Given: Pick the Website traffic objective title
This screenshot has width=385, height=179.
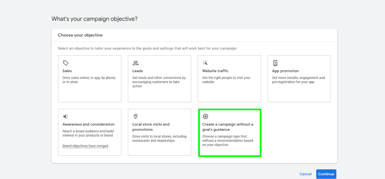Looking at the screenshot, I should [x=215, y=71].
